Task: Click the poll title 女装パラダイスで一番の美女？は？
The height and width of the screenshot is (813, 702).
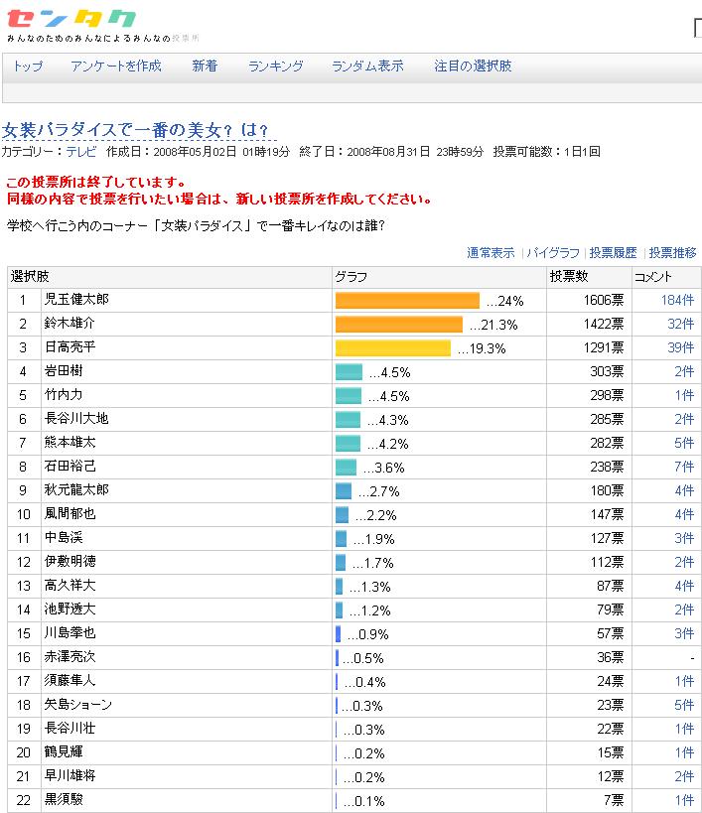Action: tap(135, 130)
